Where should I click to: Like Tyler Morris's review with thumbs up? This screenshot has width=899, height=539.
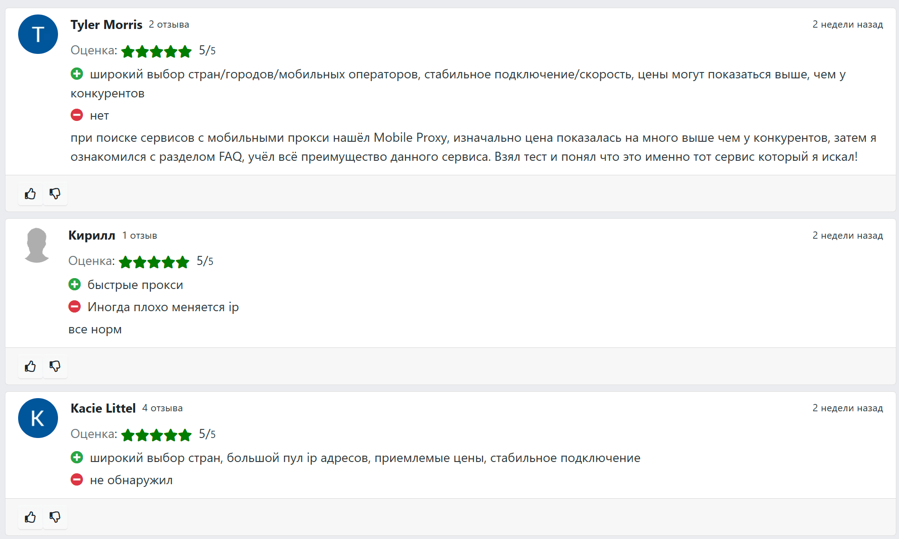pos(30,194)
